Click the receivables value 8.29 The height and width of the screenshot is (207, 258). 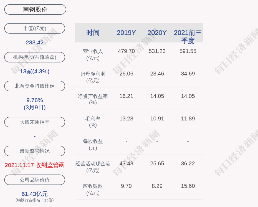[x=157, y=186]
